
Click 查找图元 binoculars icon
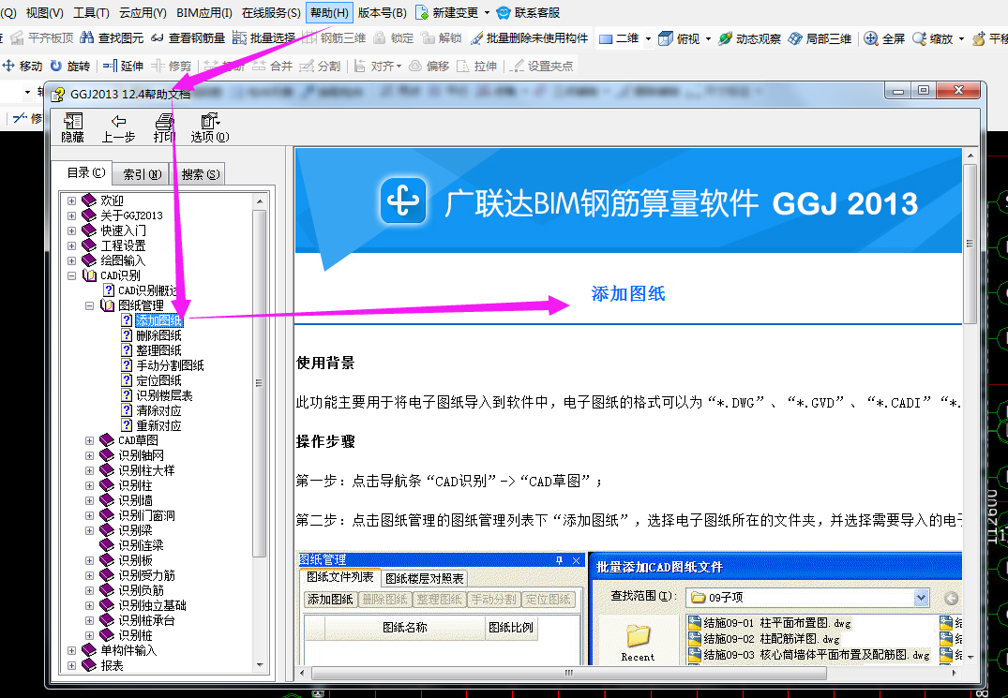click(87, 38)
